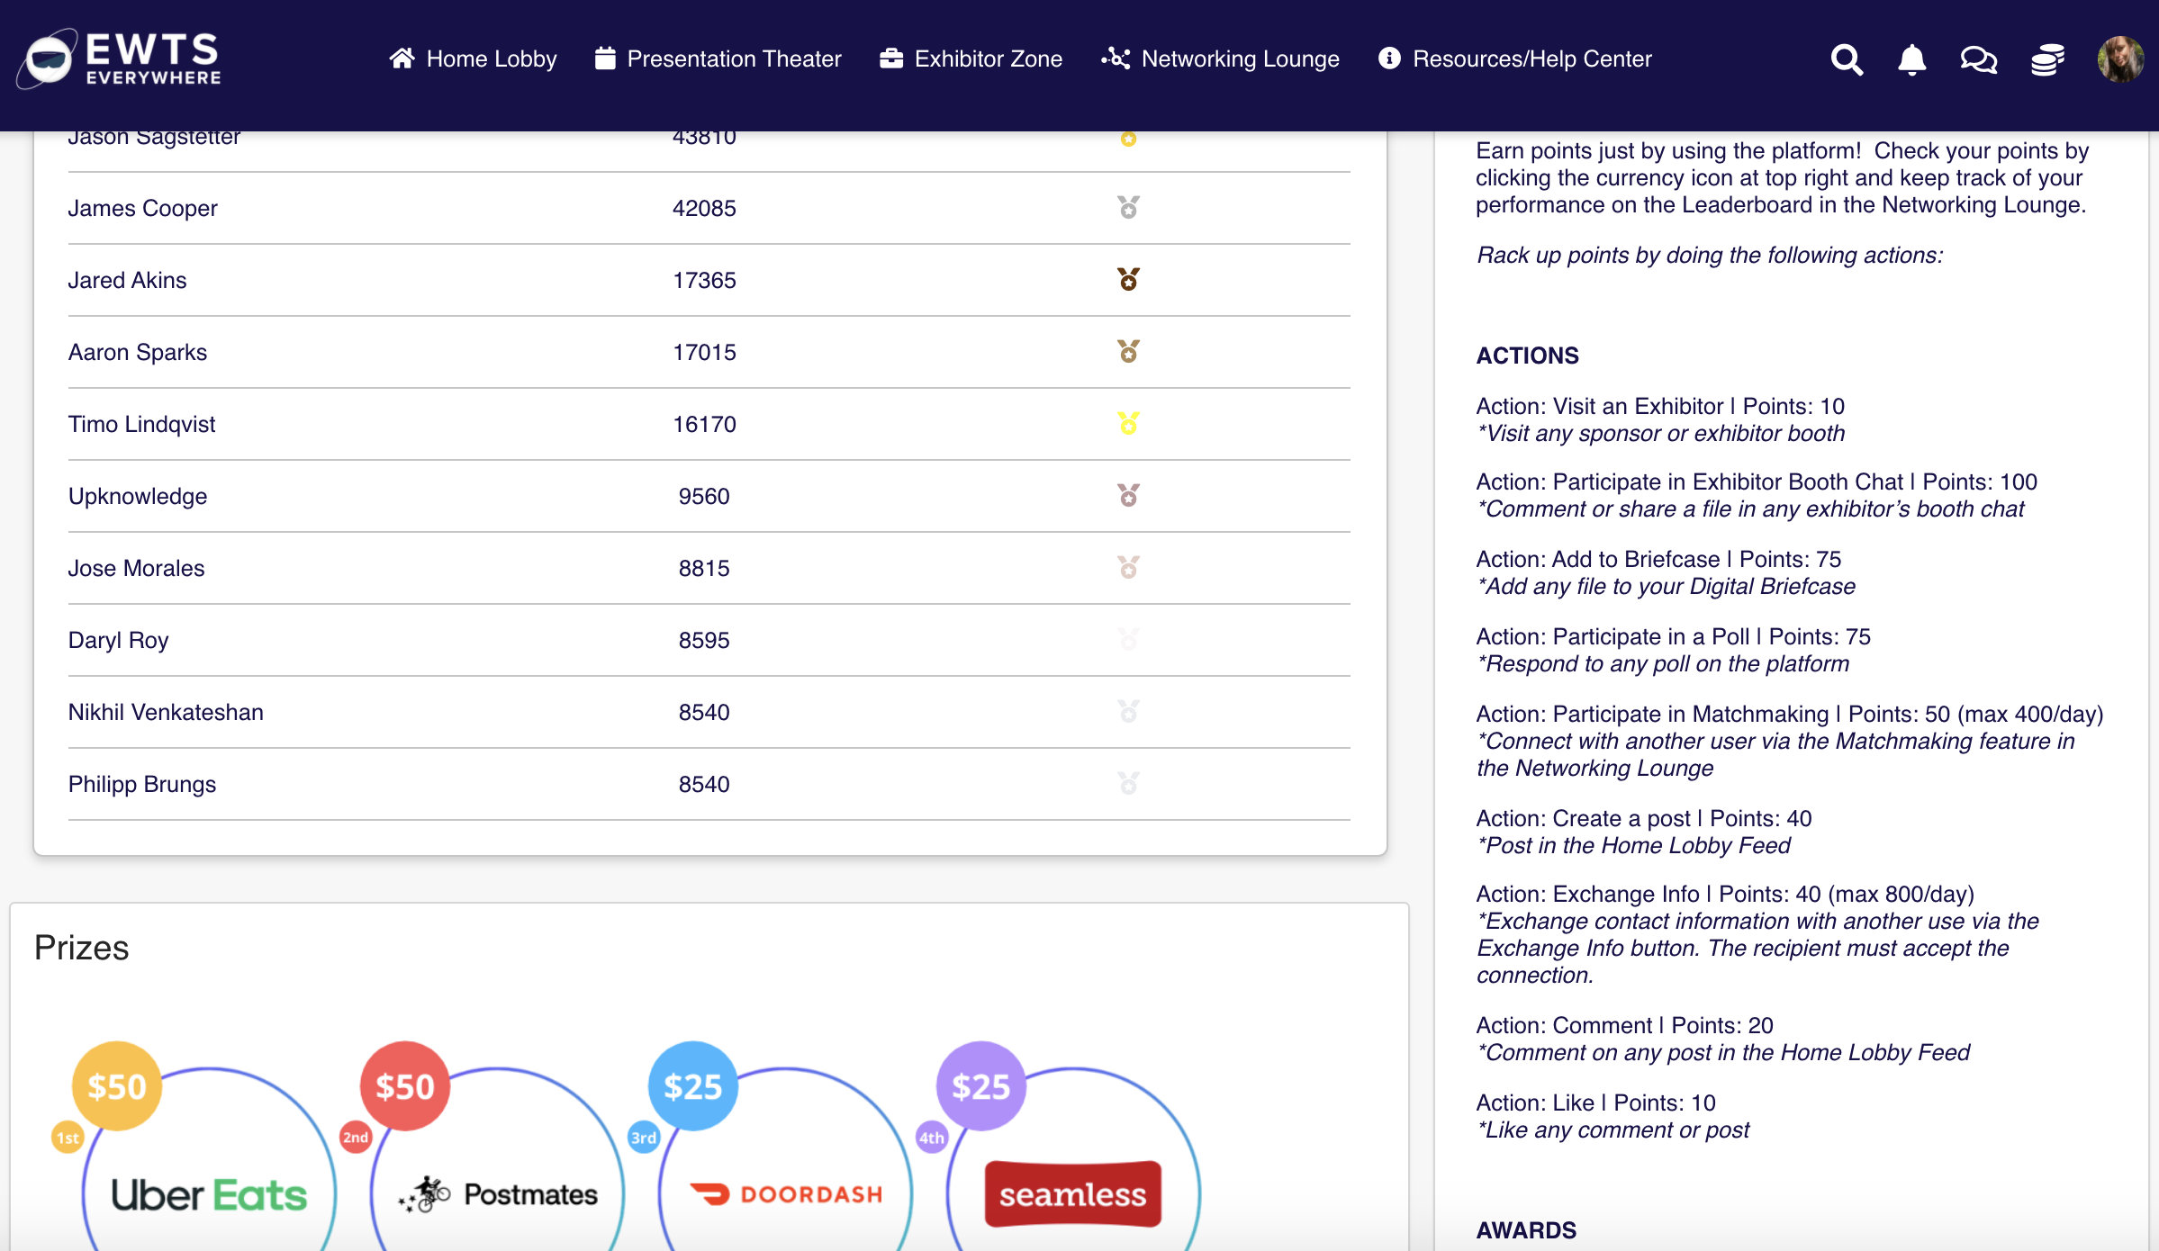Click the Prizes heading
The width and height of the screenshot is (2159, 1251).
coord(82,948)
